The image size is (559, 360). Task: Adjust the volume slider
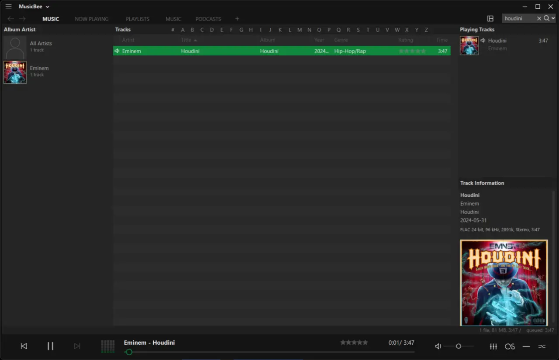[459, 346]
